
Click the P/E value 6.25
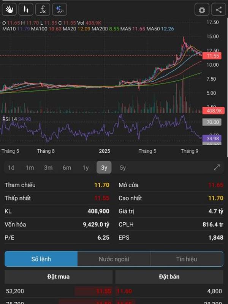pyautogui.click(x=103, y=237)
